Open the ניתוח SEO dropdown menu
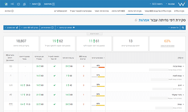 tap(156, 4)
